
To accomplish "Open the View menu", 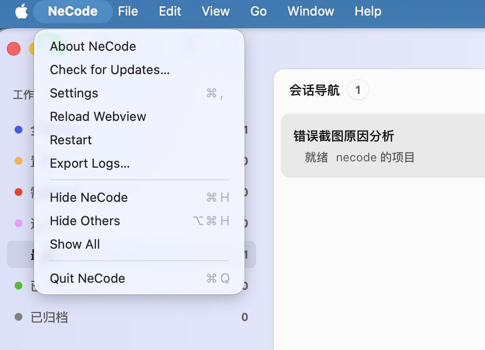I will (x=216, y=12).
